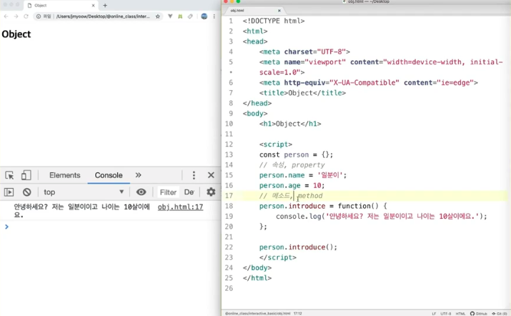
Task: Click the console Filter input
Action: coord(168,192)
